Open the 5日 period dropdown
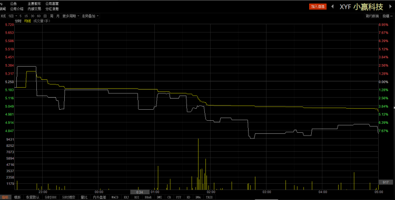The width and height of the screenshot is (395, 200). pyautogui.click(x=13, y=16)
